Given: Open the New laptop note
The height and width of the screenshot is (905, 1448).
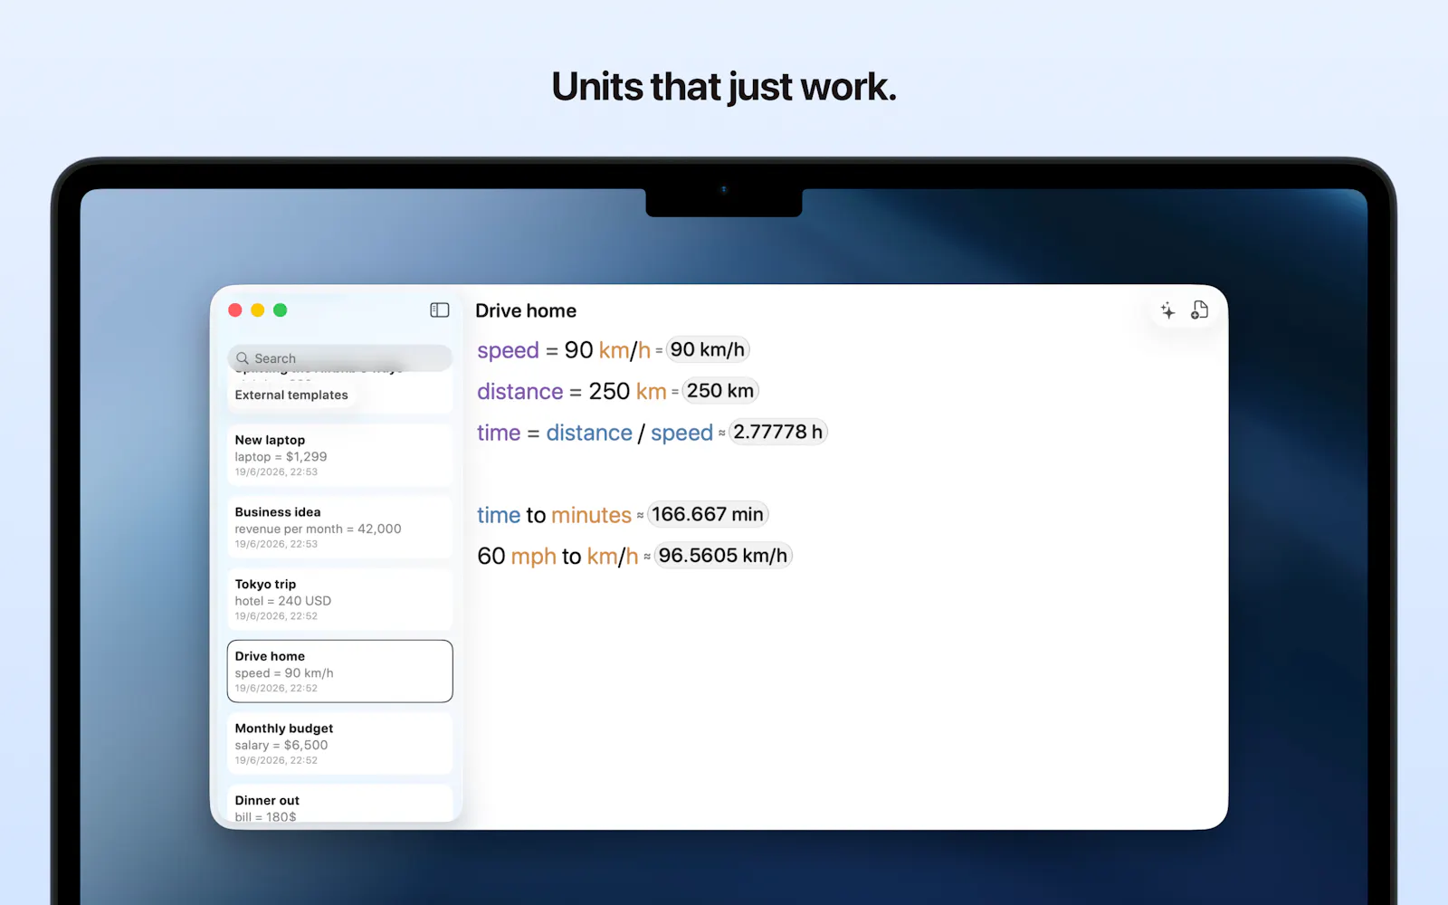Looking at the screenshot, I should 340,455.
